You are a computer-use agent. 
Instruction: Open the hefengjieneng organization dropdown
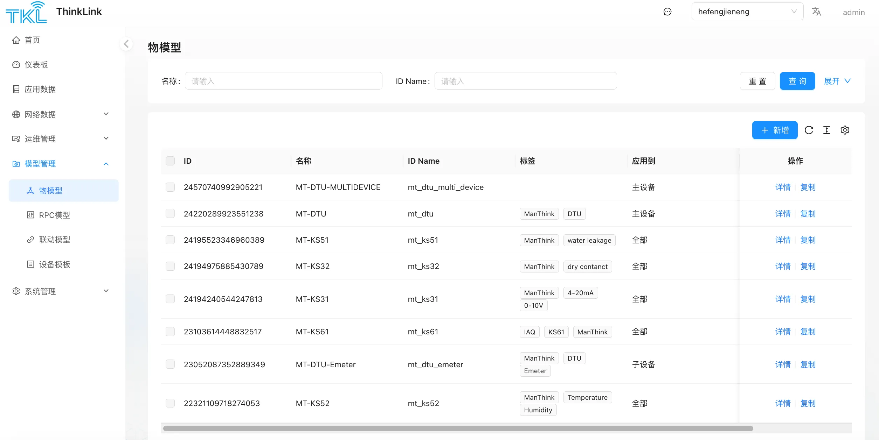(747, 12)
